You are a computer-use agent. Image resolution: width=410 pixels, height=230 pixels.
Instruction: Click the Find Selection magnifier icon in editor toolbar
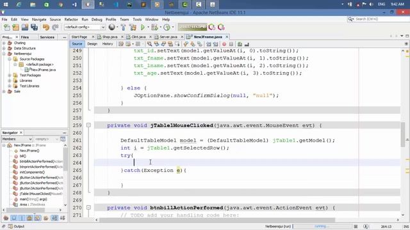click(149, 44)
